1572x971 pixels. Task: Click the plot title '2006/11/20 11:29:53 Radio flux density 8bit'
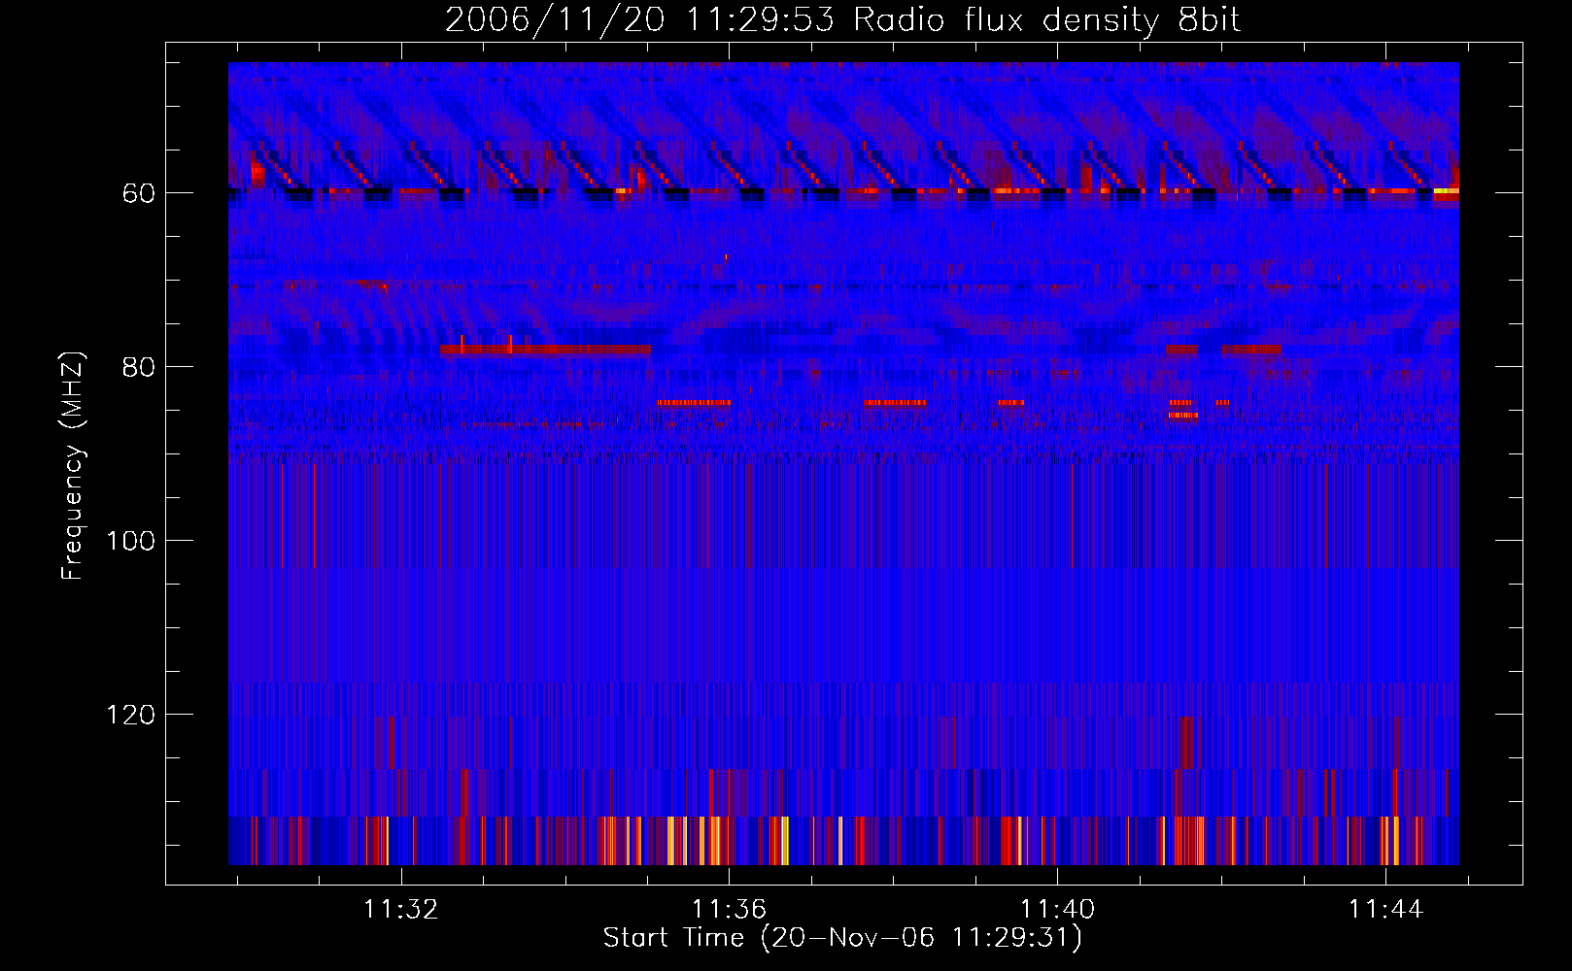pyautogui.click(x=842, y=19)
